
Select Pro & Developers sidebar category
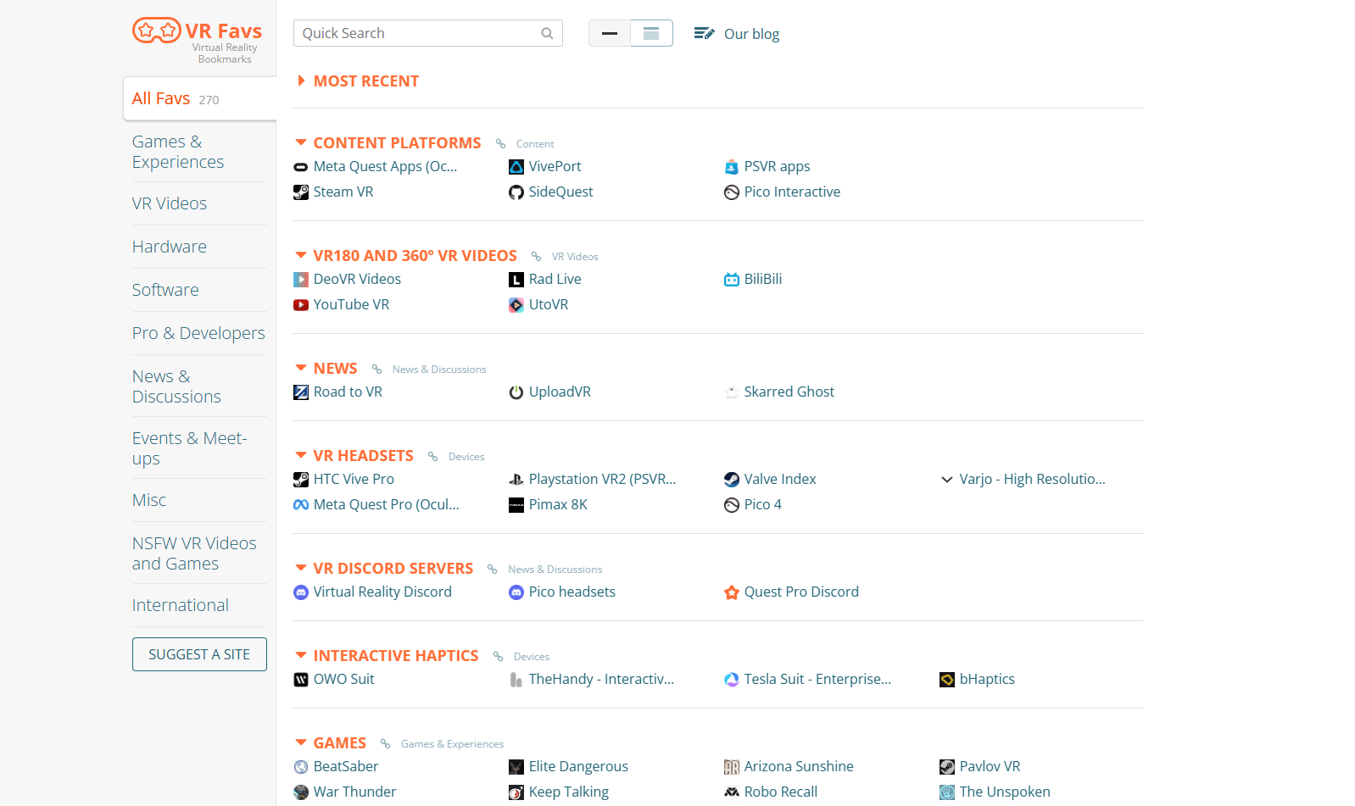198,333
